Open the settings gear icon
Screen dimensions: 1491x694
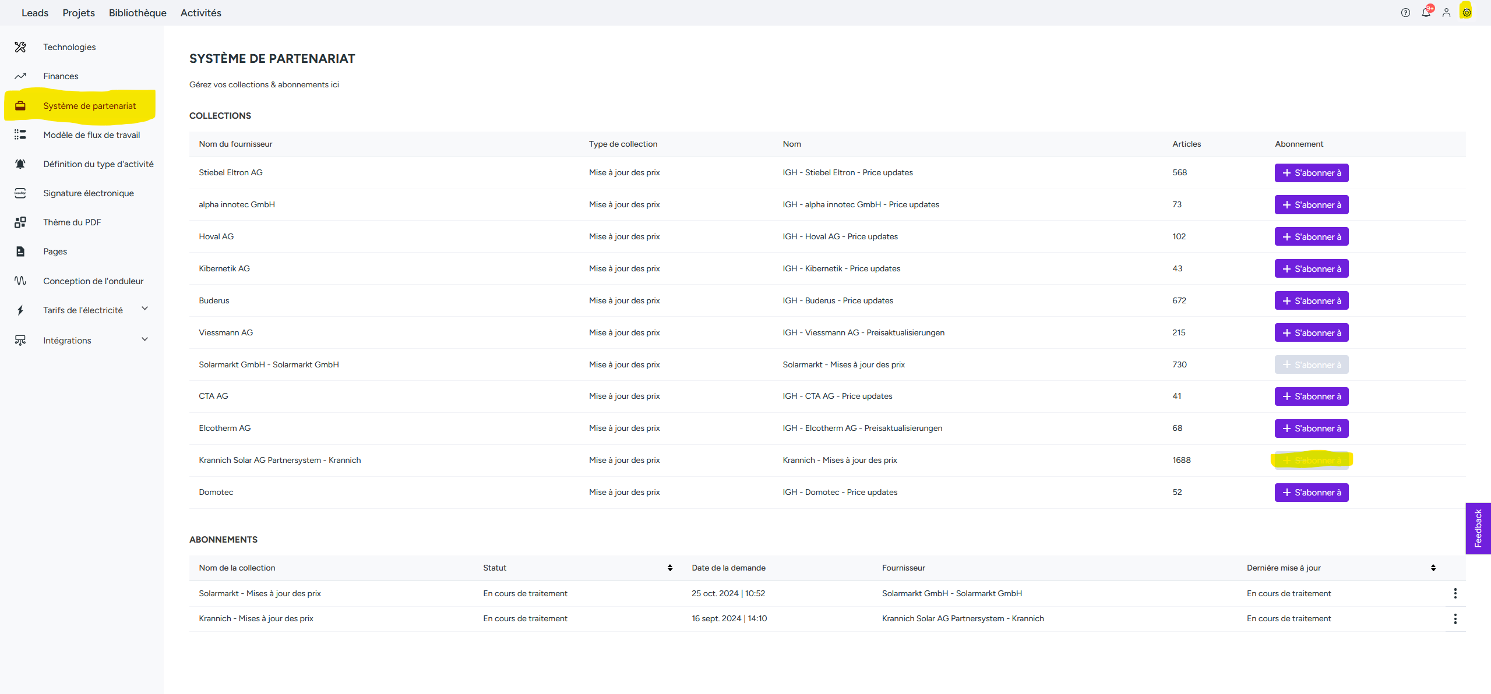point(1467,13)
